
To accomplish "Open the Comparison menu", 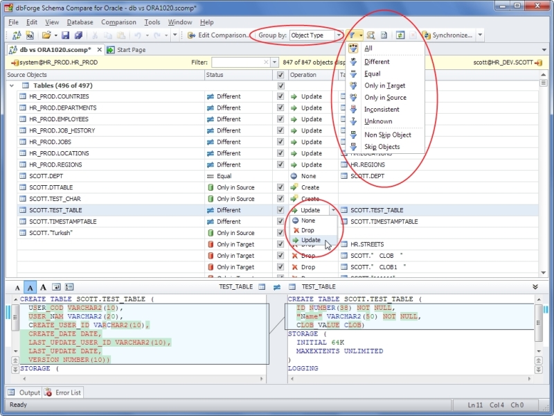I will tap(118, 22).
